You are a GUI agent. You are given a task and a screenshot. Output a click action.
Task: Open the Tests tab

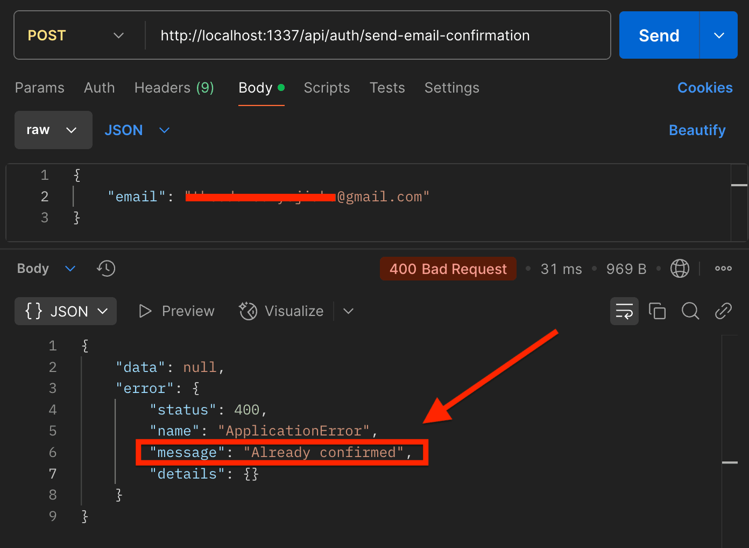(x=387, y=88)
